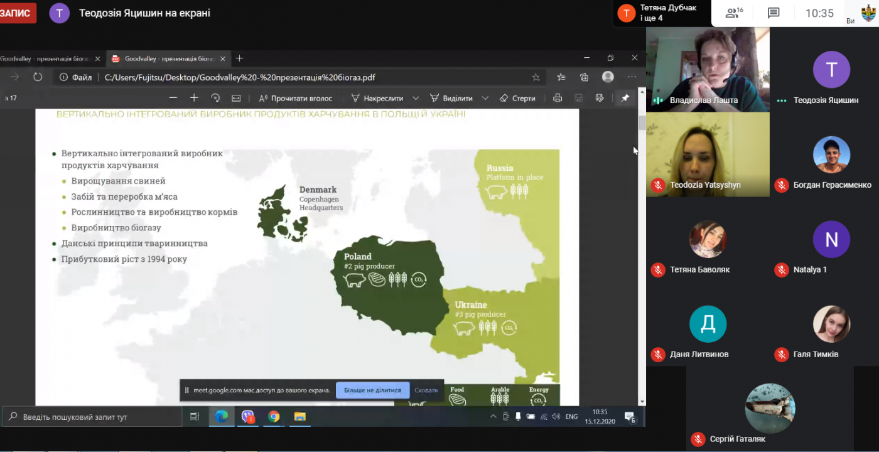The image size is (879, 452).
Task: Click the Сховати link
Action: [x=426, y=390]
